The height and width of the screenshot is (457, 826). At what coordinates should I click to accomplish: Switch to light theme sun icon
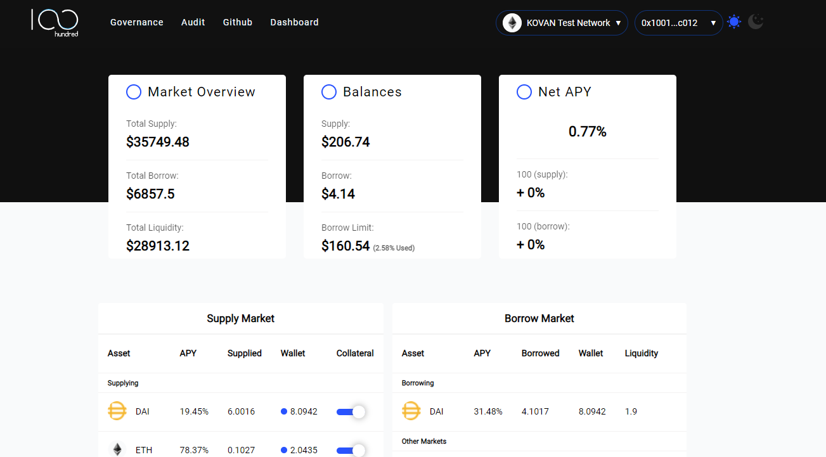734,22
